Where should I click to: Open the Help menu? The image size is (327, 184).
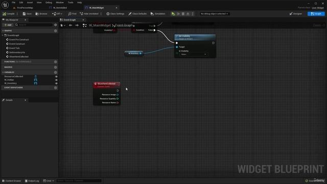(79, 3)
